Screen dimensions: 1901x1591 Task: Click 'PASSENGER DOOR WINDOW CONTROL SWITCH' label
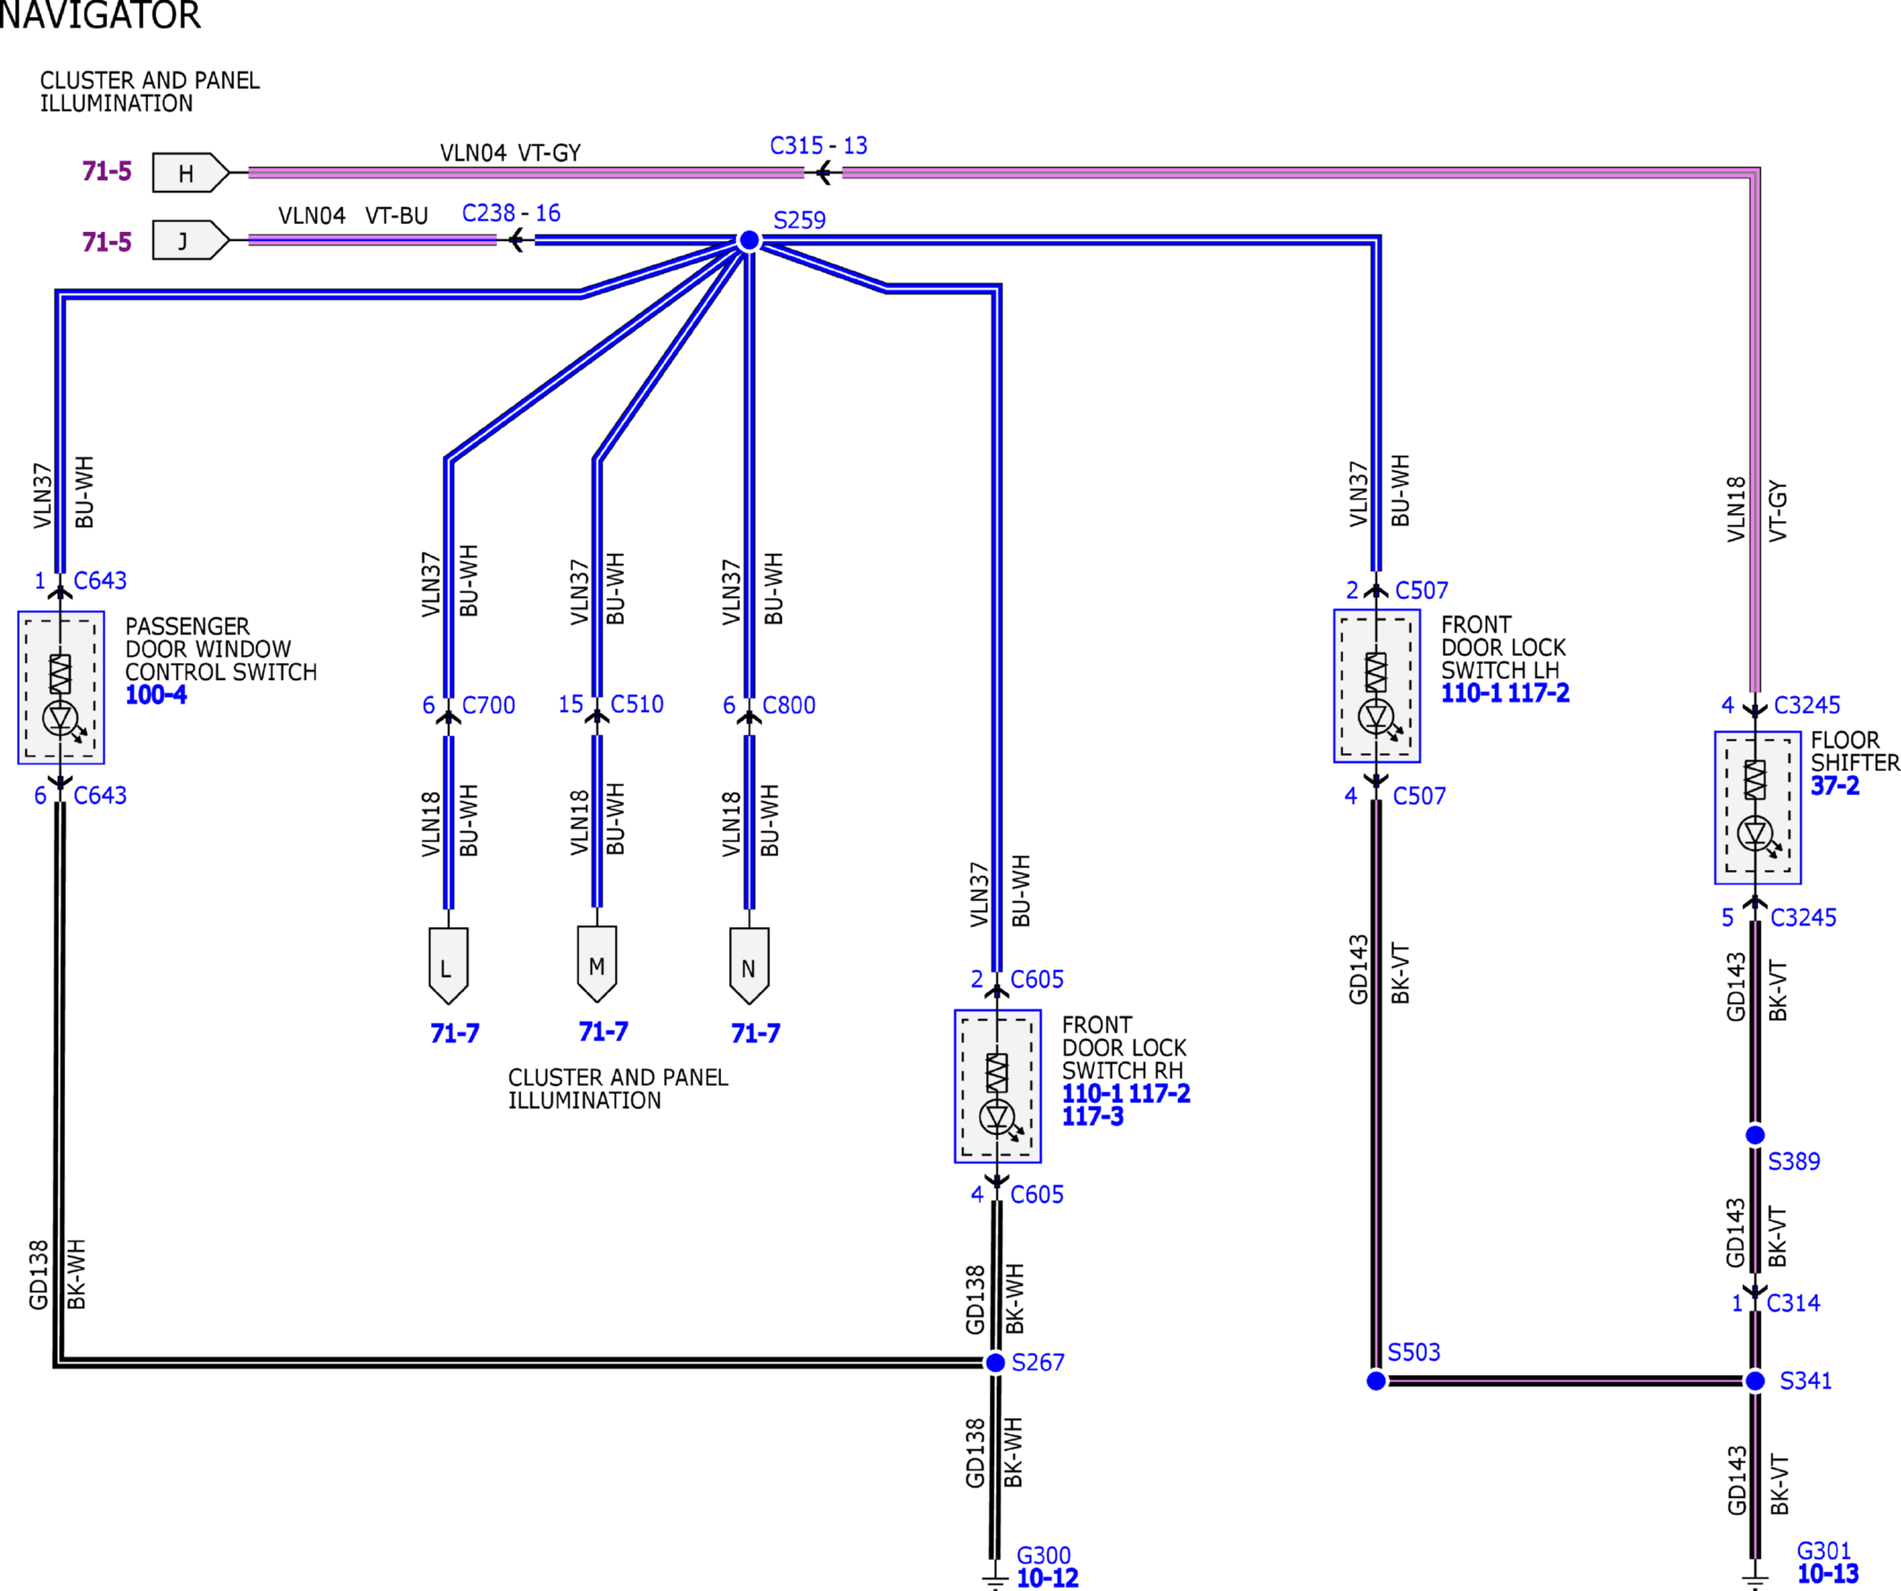[x=220, y=650]
